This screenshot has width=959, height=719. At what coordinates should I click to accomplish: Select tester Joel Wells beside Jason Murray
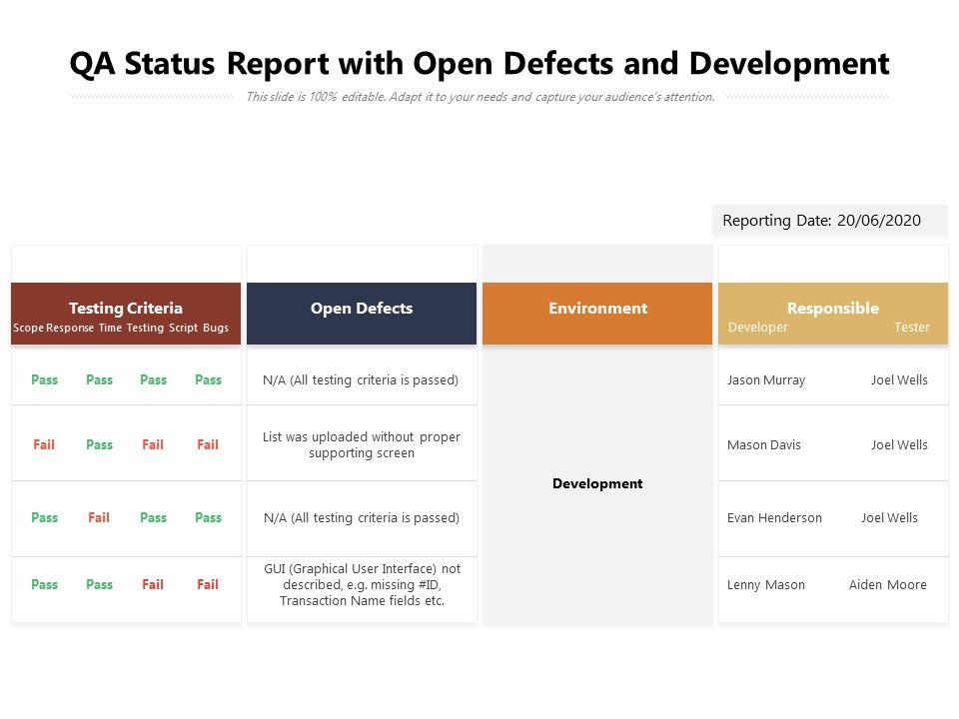pos(900,379)
